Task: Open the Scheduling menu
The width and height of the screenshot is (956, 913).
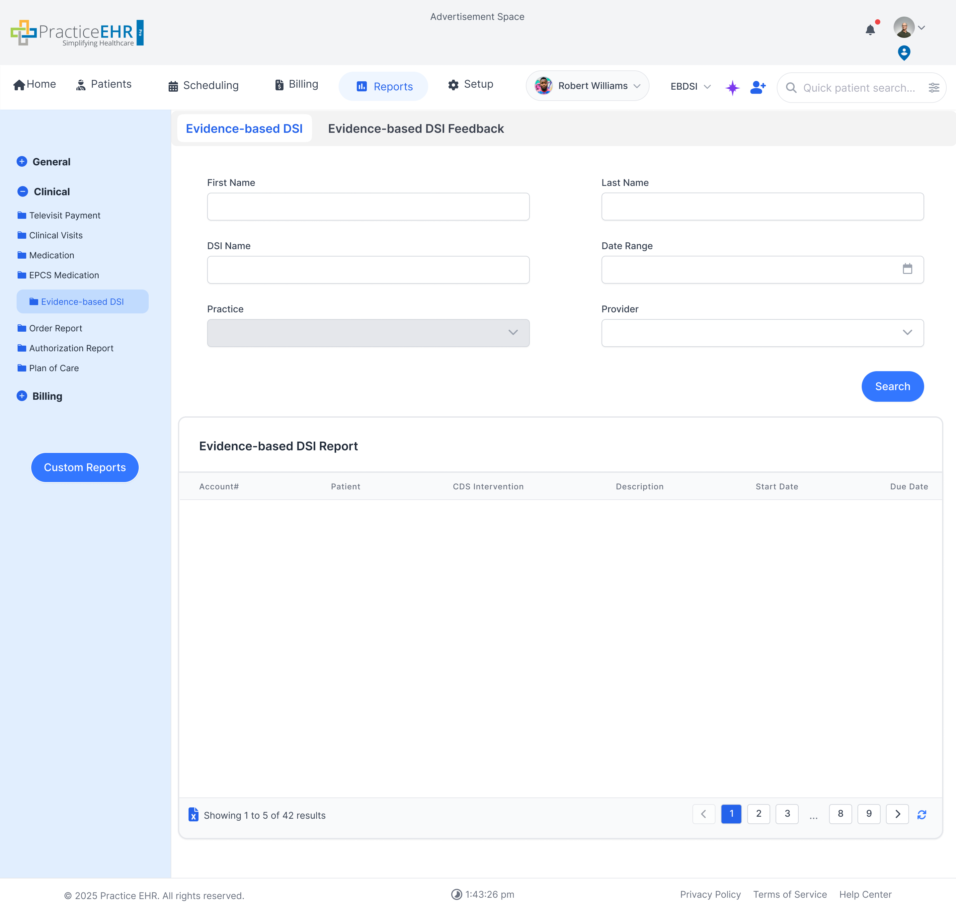Action: 203,86
